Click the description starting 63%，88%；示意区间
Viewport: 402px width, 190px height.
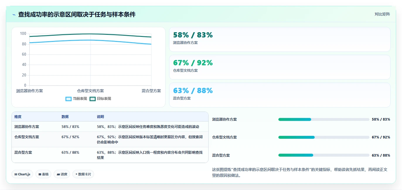(x=150, y=155)
